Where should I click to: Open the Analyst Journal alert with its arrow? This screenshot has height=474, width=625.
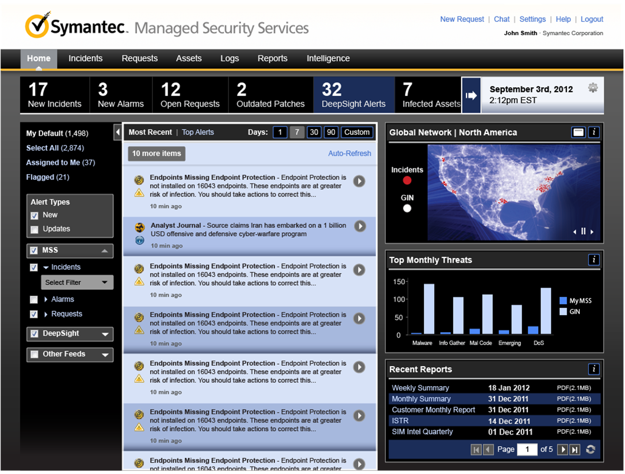coord(360,226)
